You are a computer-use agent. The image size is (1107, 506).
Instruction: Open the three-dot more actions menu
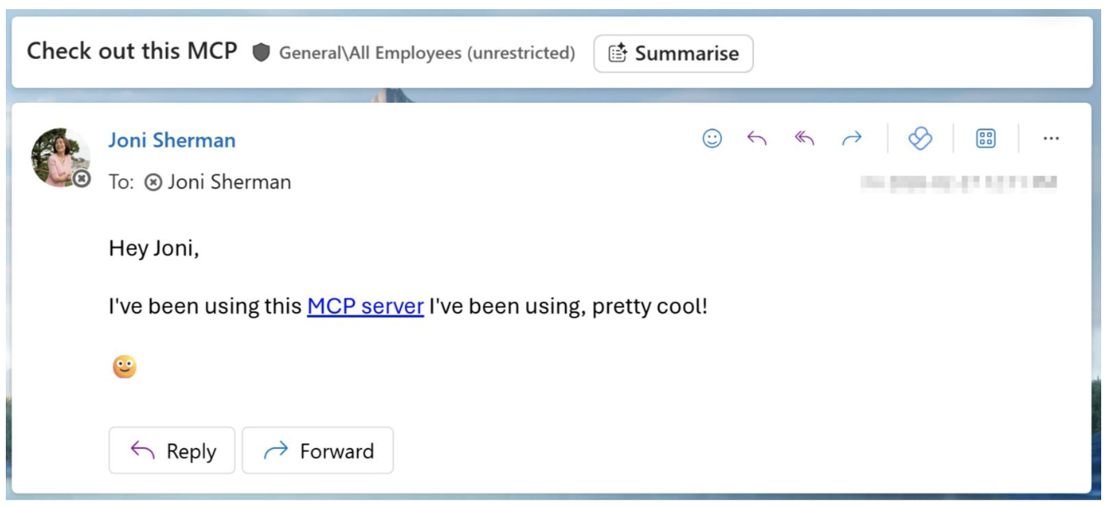(1051, 139)
